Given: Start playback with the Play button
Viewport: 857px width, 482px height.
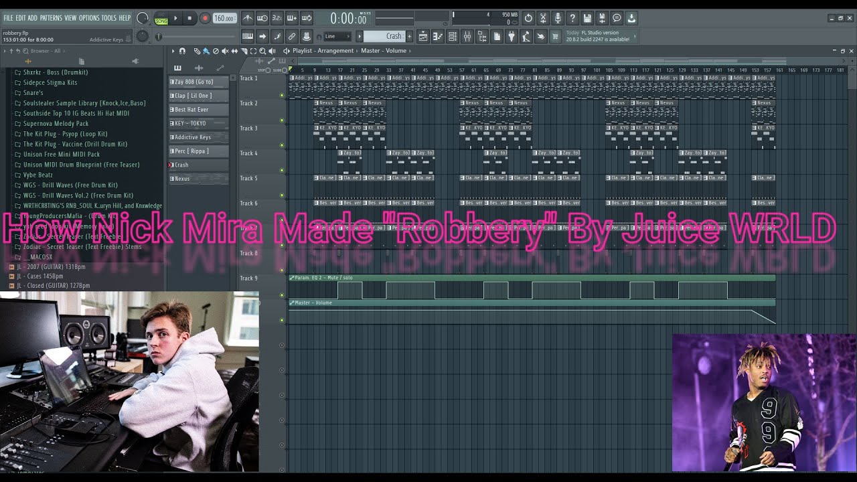Looking at the screenshot, I should pyautogui.click(x=175, y=19).
